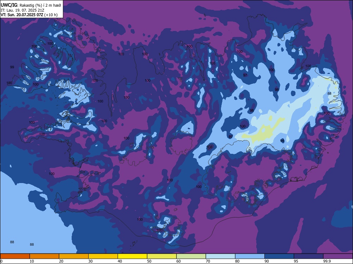353x264 pixels.
Task: Select the '20' legend tick label
Action: click(x=61, y=261)
